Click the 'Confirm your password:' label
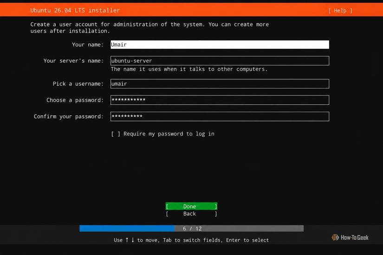This screenshot has width=383, height=255. click(69, 116)
